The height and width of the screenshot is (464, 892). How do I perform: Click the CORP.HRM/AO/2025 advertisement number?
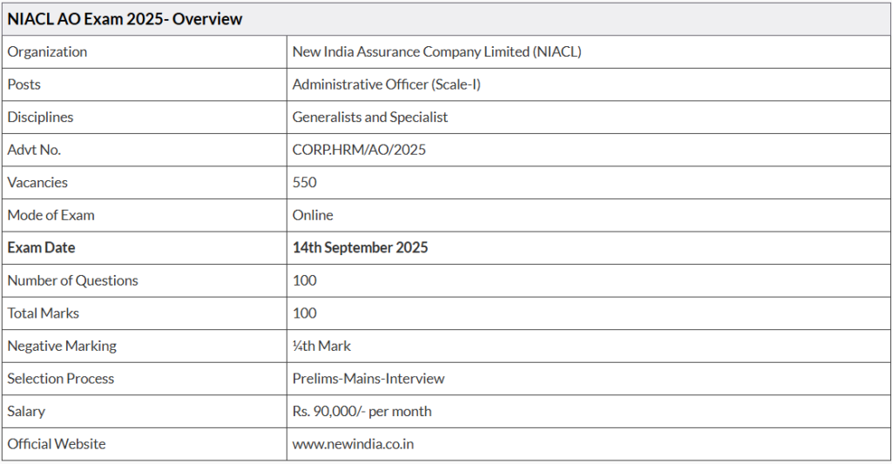(x=359, y=150)
